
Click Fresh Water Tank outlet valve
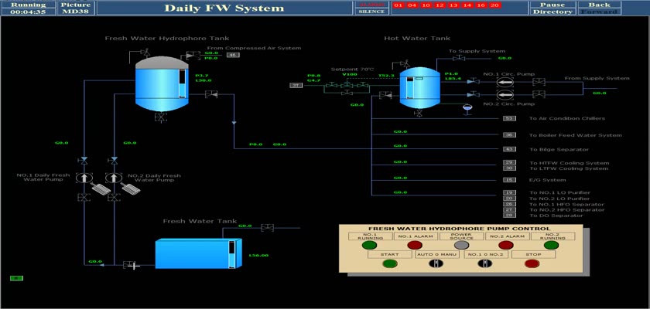point(129,264)
